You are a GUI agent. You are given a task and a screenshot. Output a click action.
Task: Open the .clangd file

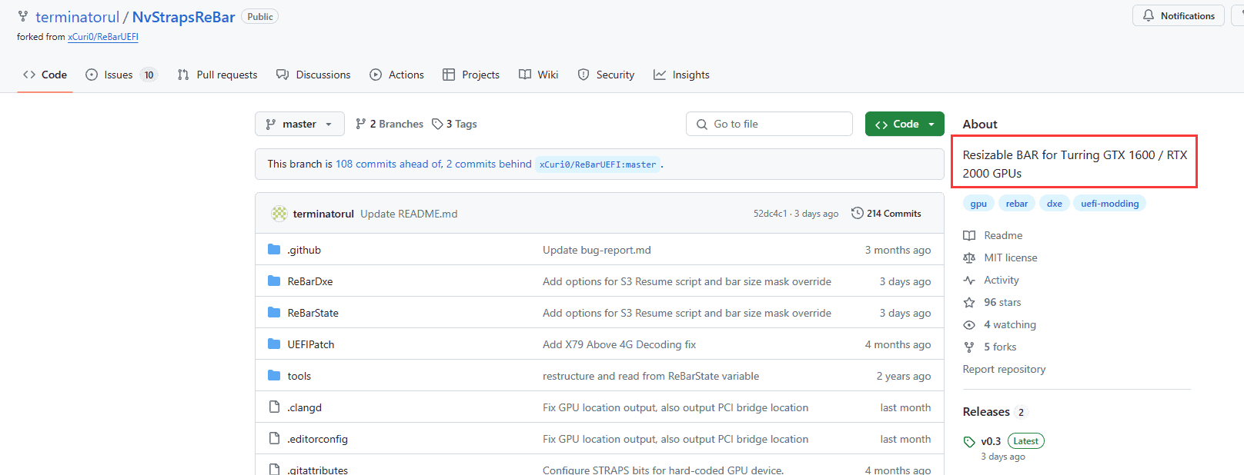pyautogui.click(x=305, y=407)
